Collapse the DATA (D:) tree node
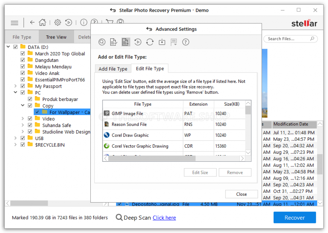 pyautogui.click(x=8, y=47)
